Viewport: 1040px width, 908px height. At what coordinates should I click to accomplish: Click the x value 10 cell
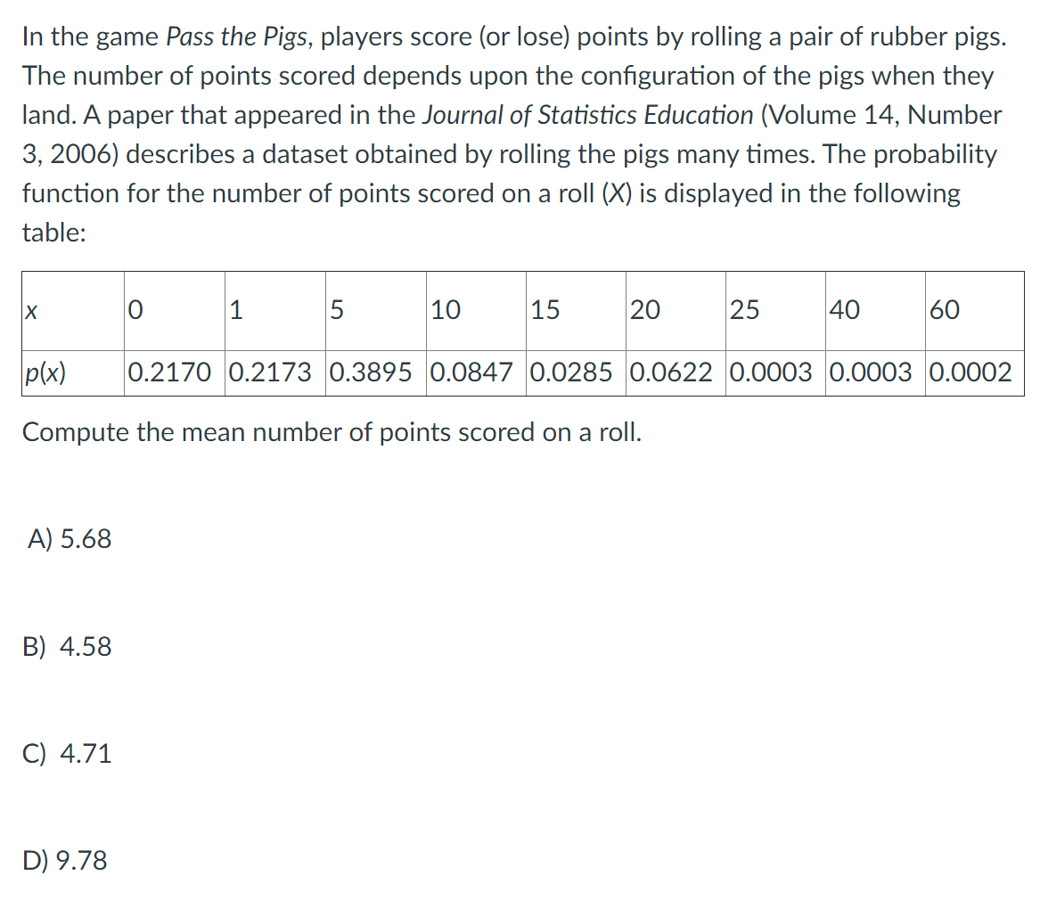476,310
